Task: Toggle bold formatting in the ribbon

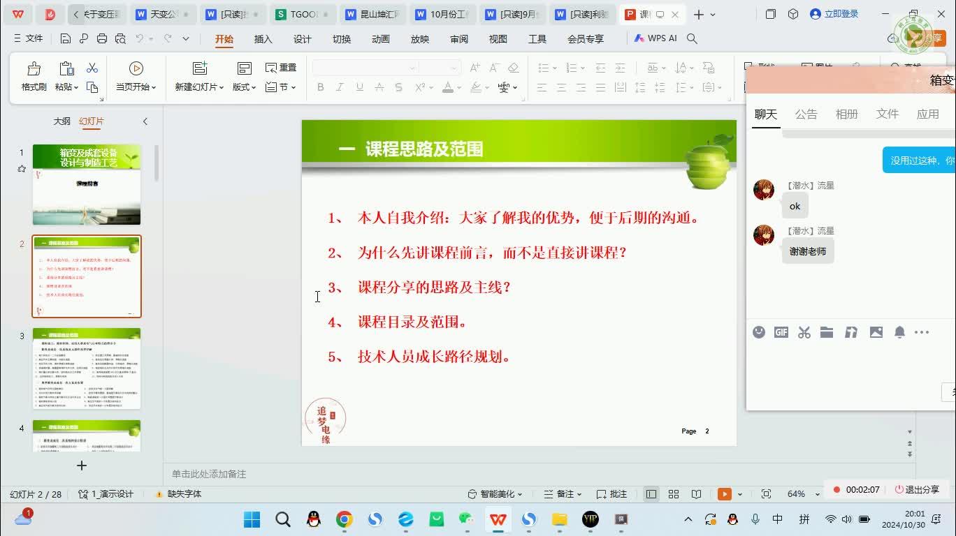Action: [320, 87]
